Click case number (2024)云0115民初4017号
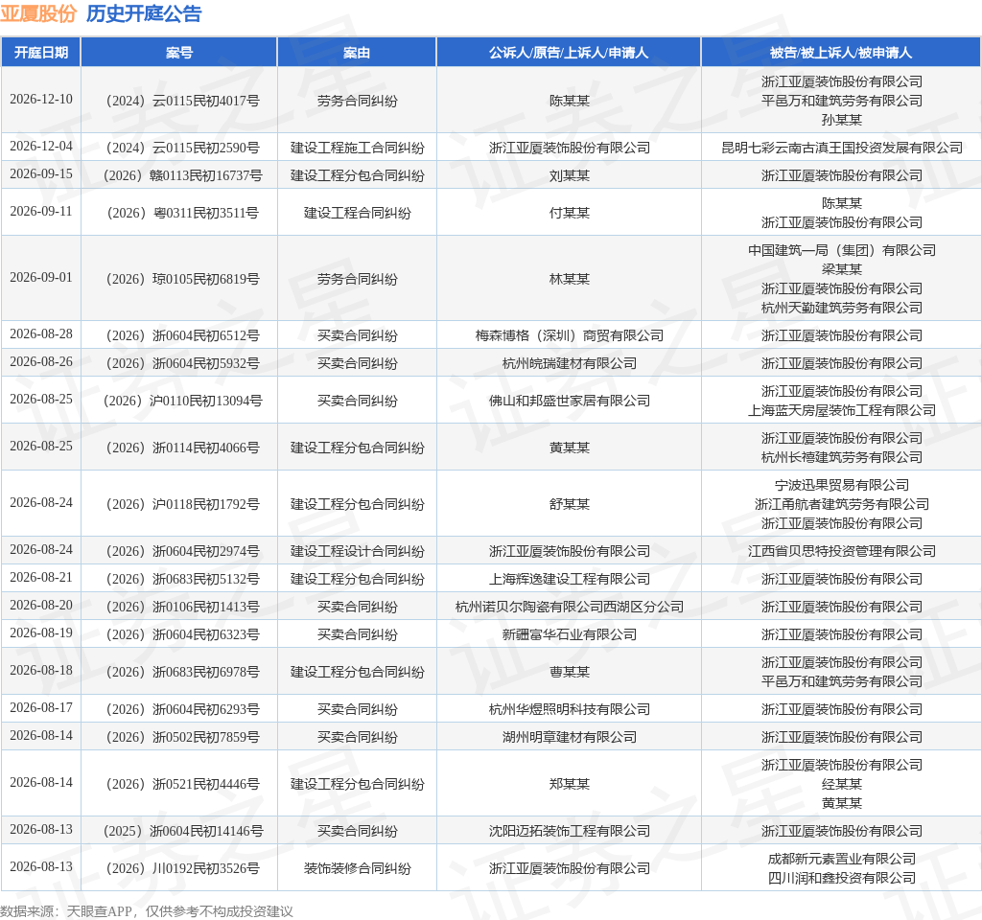Screen dimensions: 982x920 [181, 101]
